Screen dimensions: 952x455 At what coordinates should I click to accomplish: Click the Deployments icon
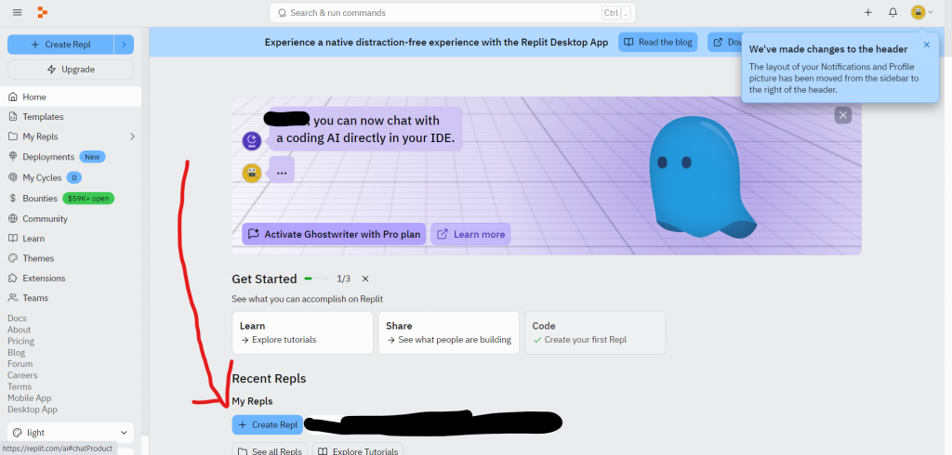coord(13,157)
